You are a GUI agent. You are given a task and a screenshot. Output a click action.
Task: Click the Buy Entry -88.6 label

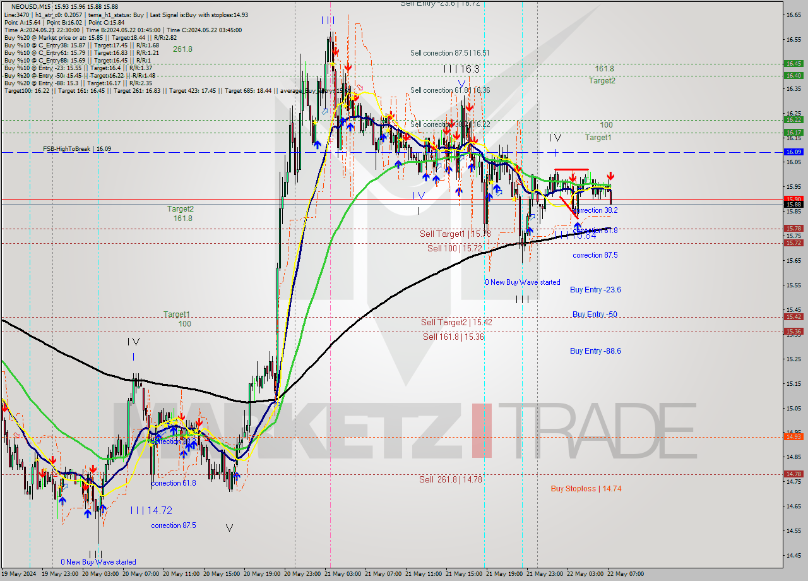[595, 350]
